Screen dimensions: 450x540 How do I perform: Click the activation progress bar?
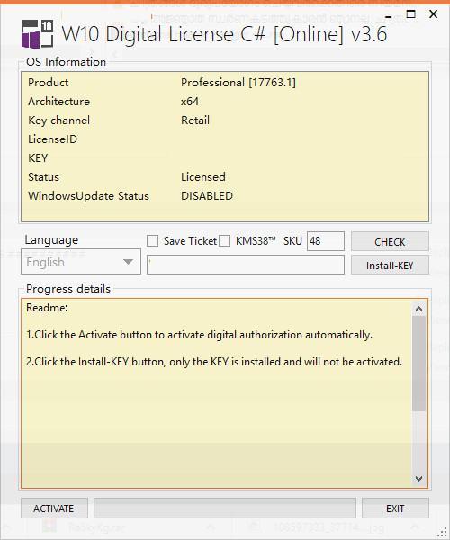[x=225, y=508]
